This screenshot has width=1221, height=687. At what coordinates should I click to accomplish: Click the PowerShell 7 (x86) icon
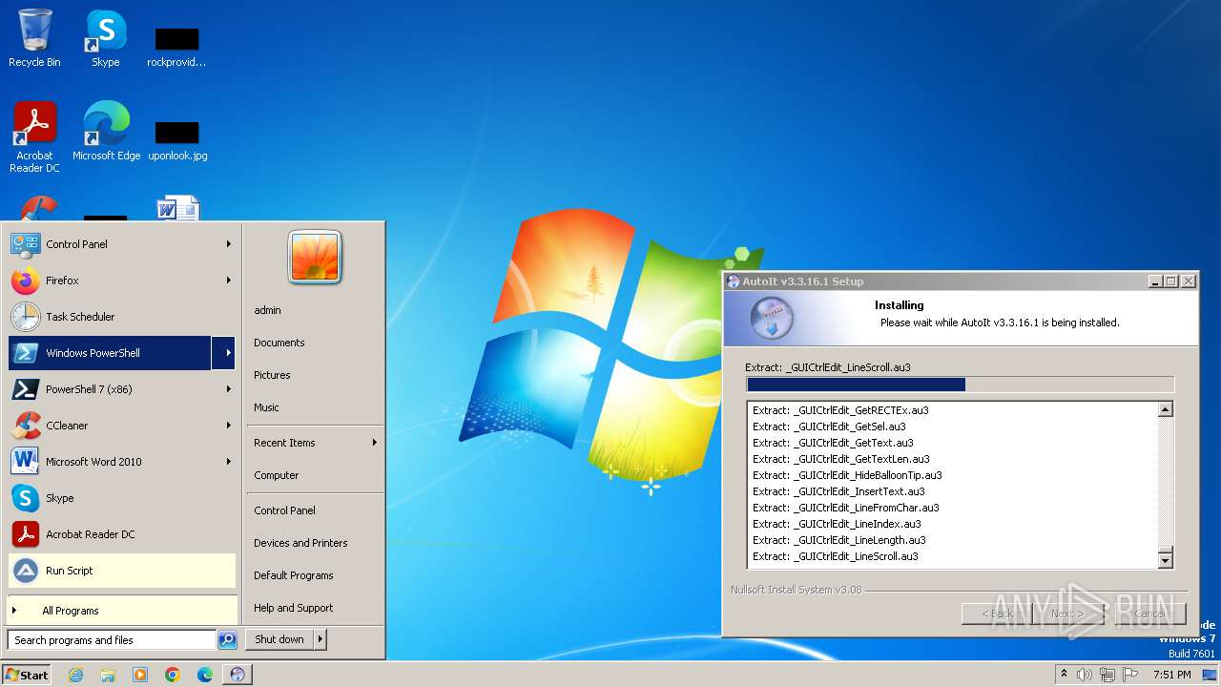pyautogui.click(x=26, y=389)
